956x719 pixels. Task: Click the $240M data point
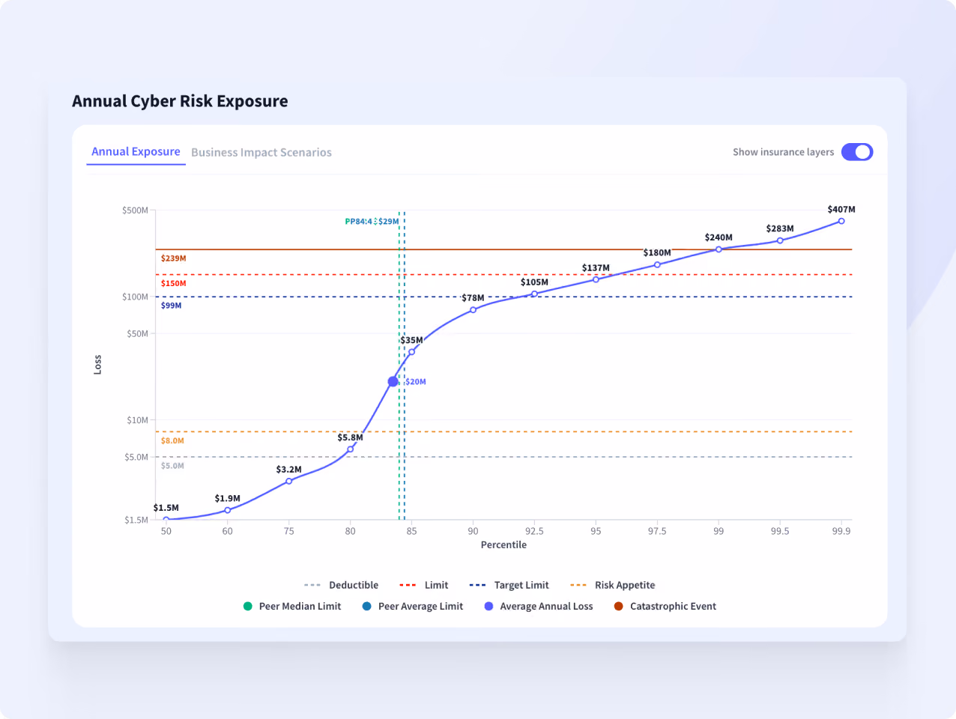(718, 249)
